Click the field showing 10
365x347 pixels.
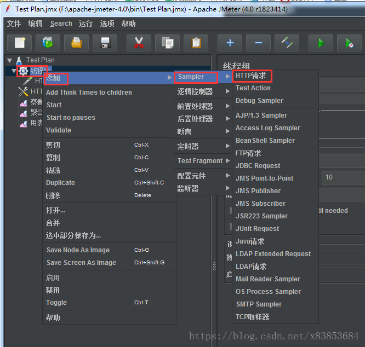(343, 177)
